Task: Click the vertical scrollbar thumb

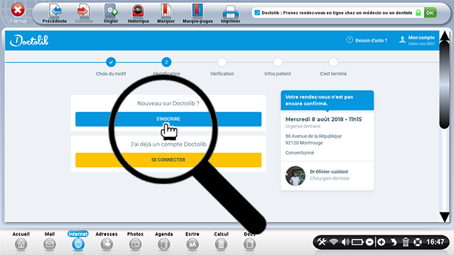Action: [444, 85]
